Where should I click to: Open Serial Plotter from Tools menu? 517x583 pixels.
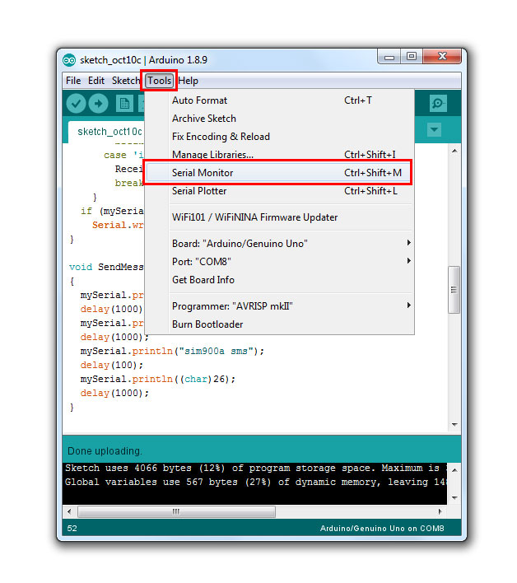pyautogui.click(x=279, y=191)
